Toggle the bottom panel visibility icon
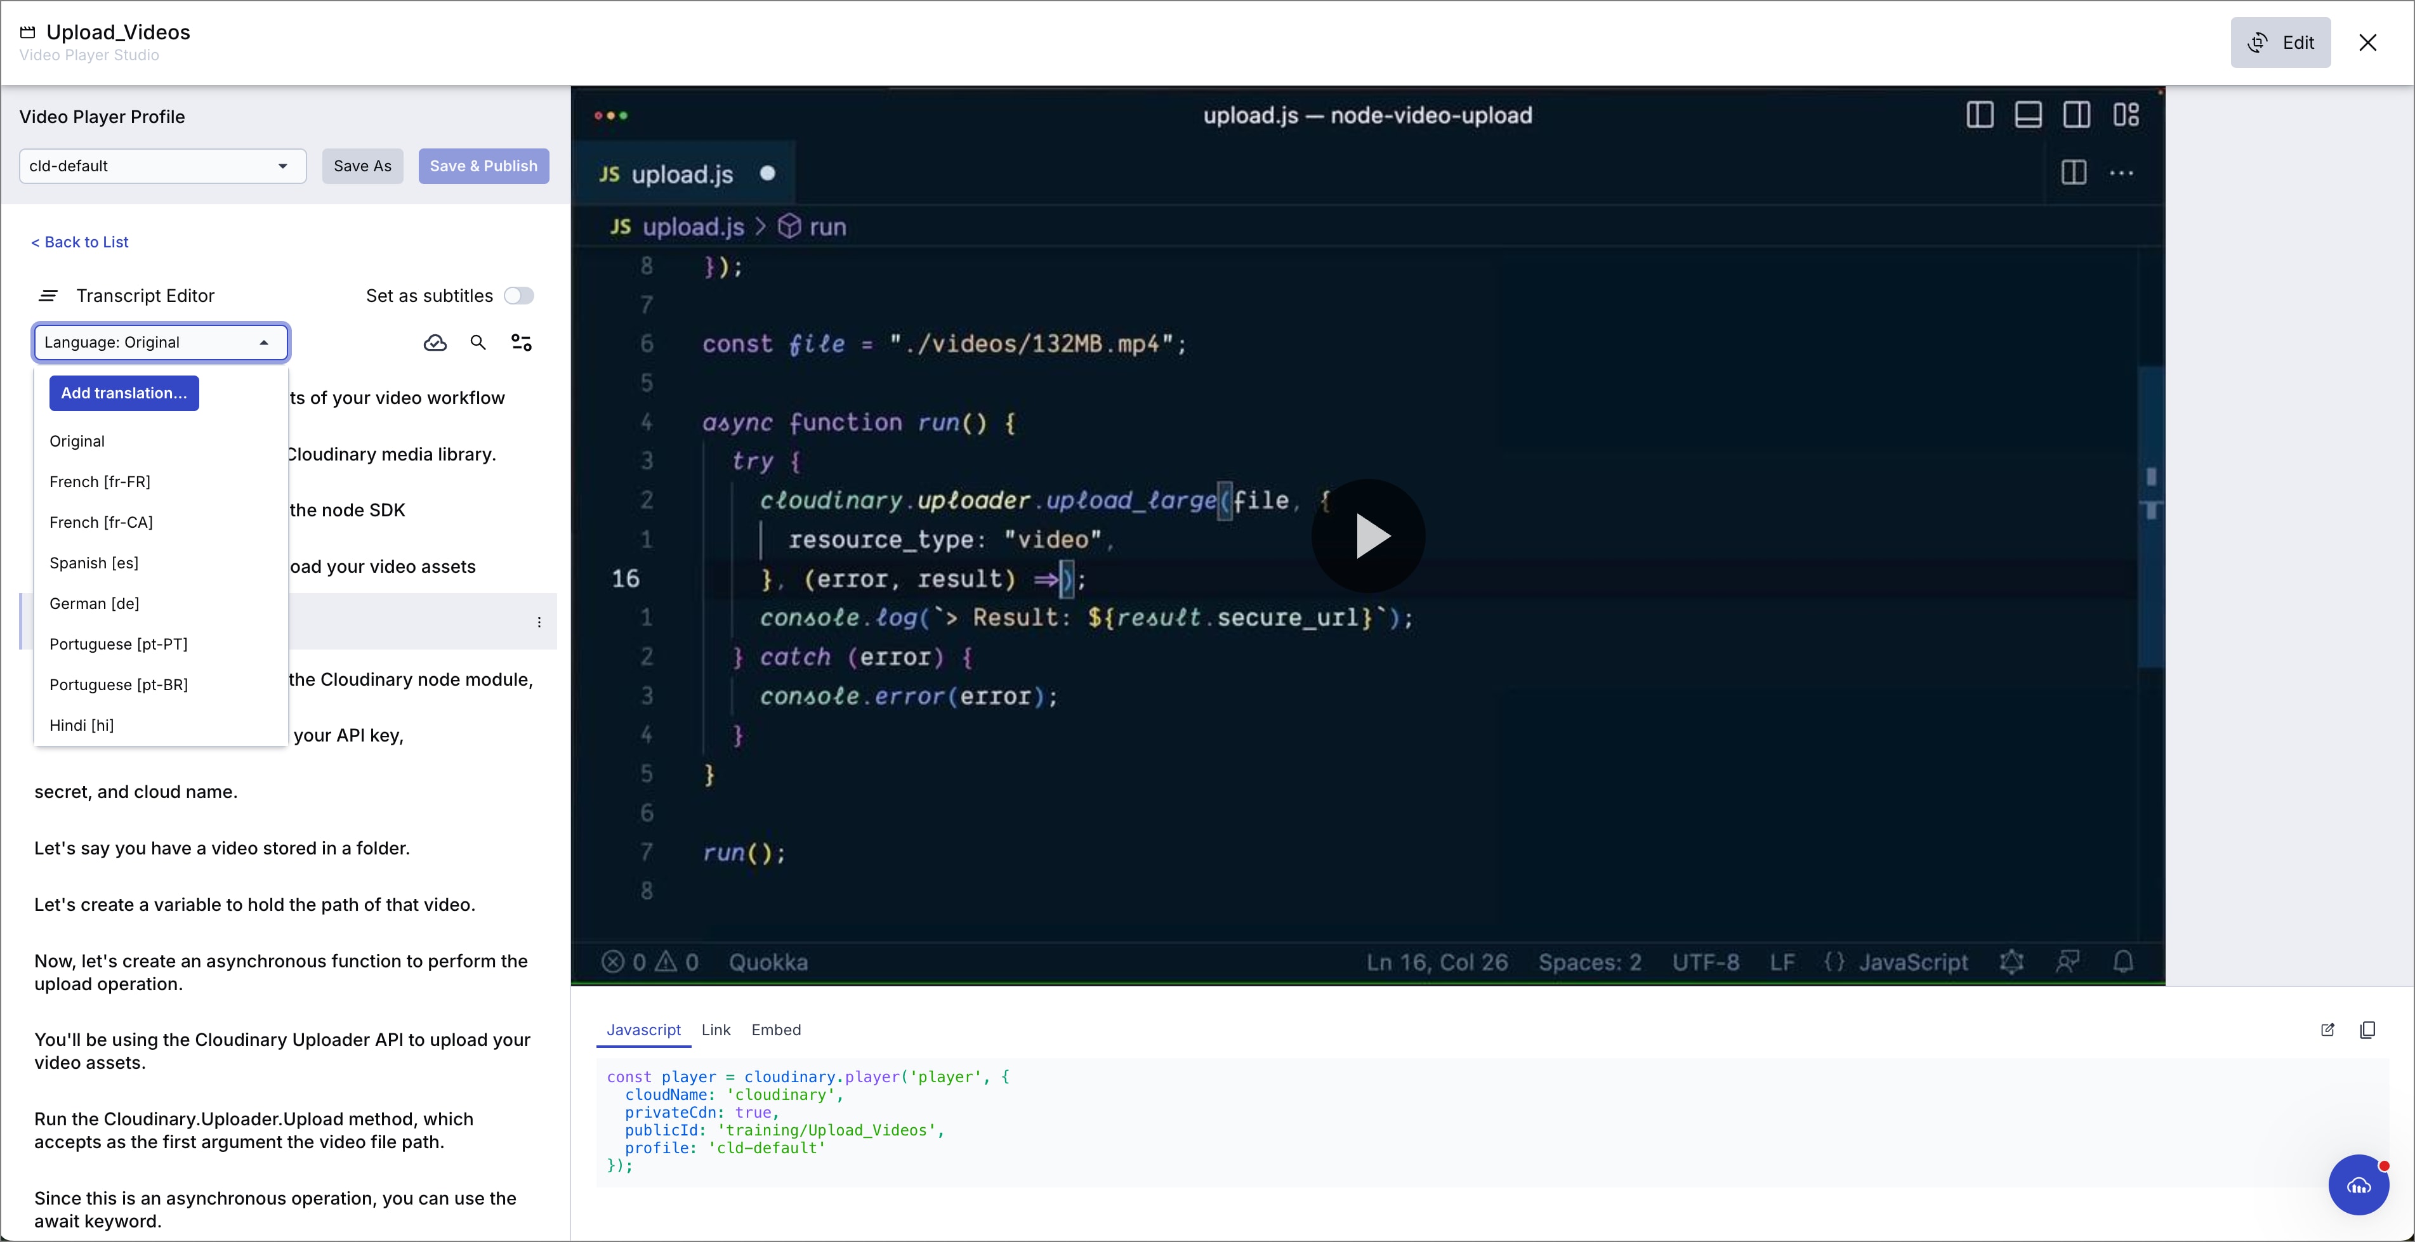This screenshot has height=1242, width=2415. (2029, 114)
